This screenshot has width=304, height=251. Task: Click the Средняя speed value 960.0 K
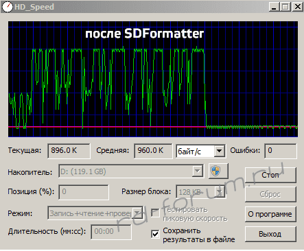[153, 151]
